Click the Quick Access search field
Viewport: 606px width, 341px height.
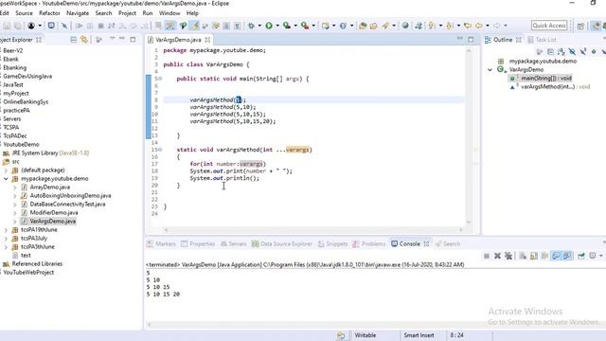coord(549,26)
